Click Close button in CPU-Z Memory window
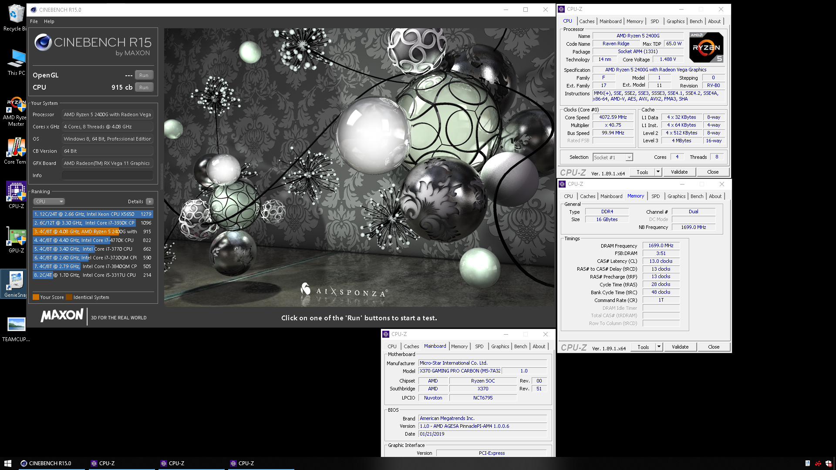This screenshot has height=470, width=836. [714, 347]
